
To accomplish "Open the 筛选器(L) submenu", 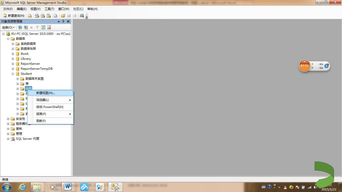I will [x=51, y=100].
